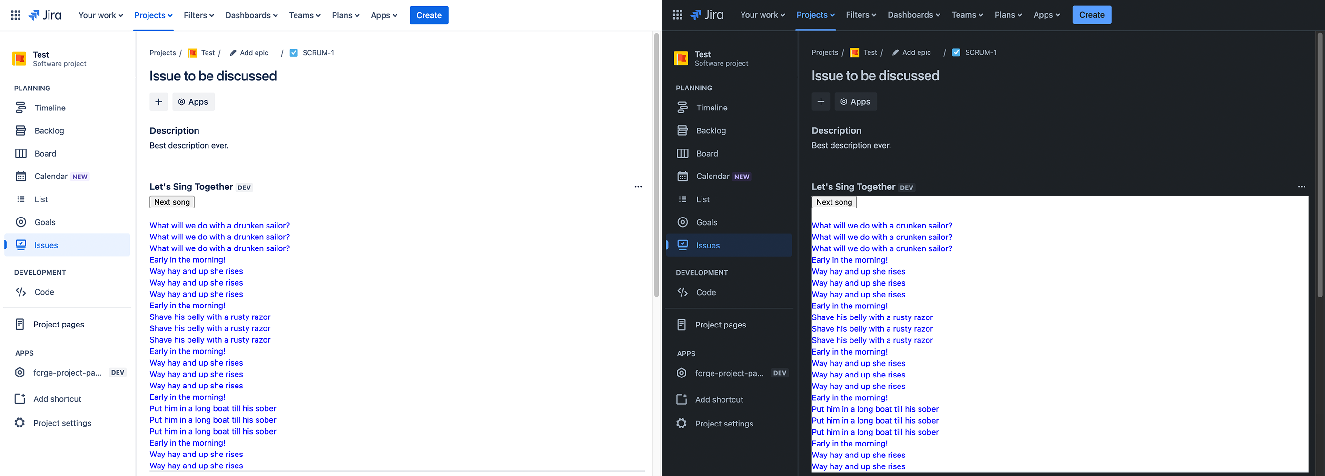Open Let's Sing Together more menu, dark window
This screenshot has height=476, width=1325.
point(1301,187)
